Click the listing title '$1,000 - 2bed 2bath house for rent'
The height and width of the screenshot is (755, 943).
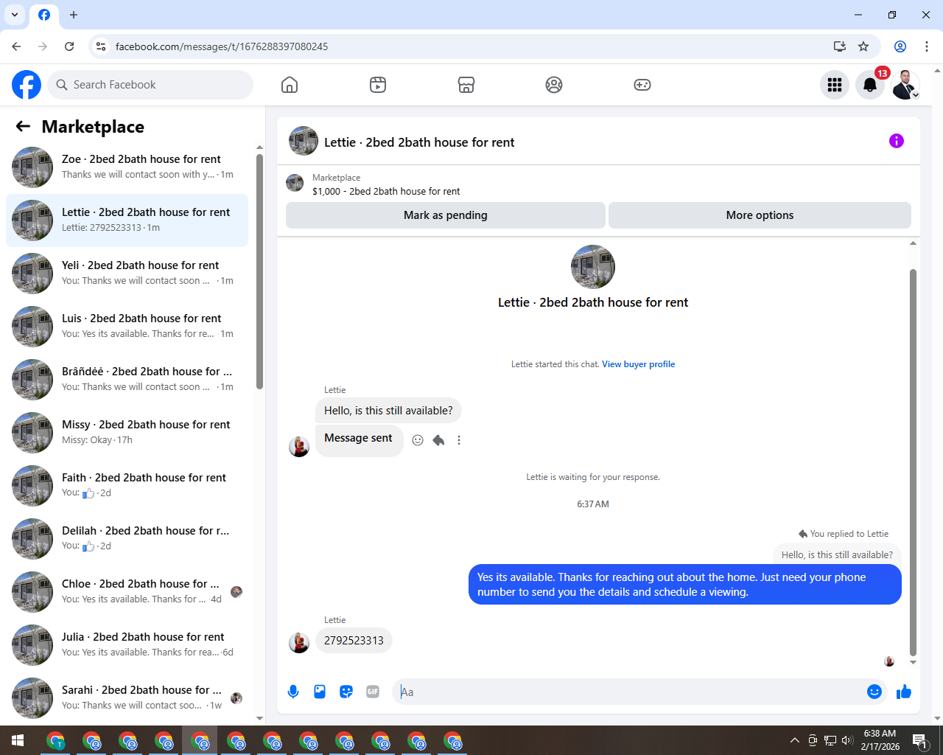coord(386,191)
